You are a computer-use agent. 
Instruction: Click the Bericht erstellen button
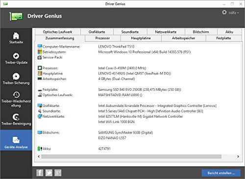(221, 173)
